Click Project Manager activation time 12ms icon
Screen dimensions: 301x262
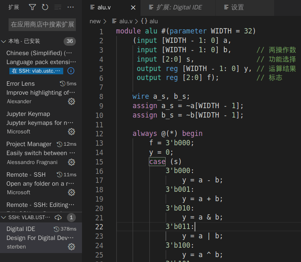click(60, 144)
